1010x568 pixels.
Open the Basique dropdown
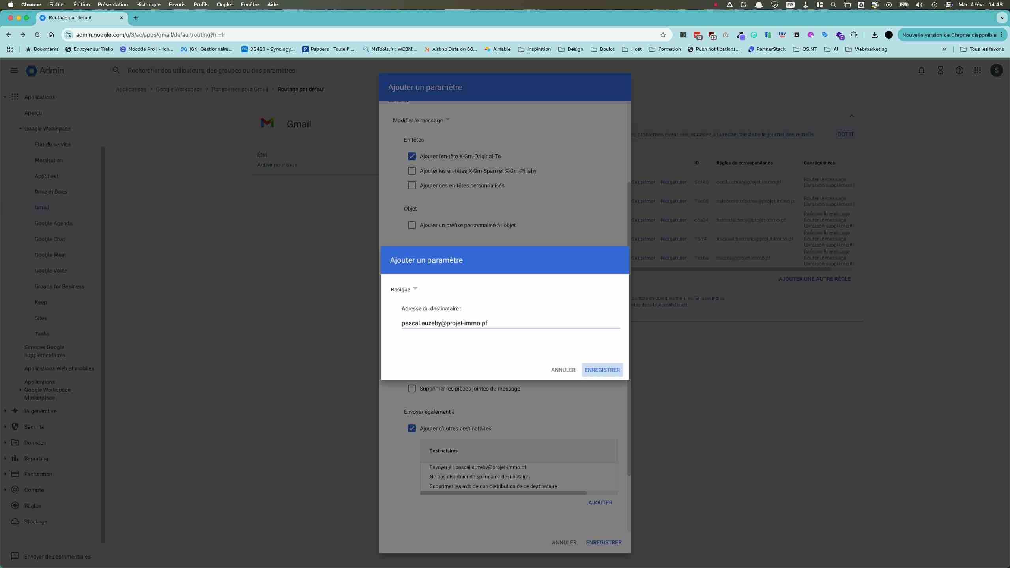click(x=404, y=289)
